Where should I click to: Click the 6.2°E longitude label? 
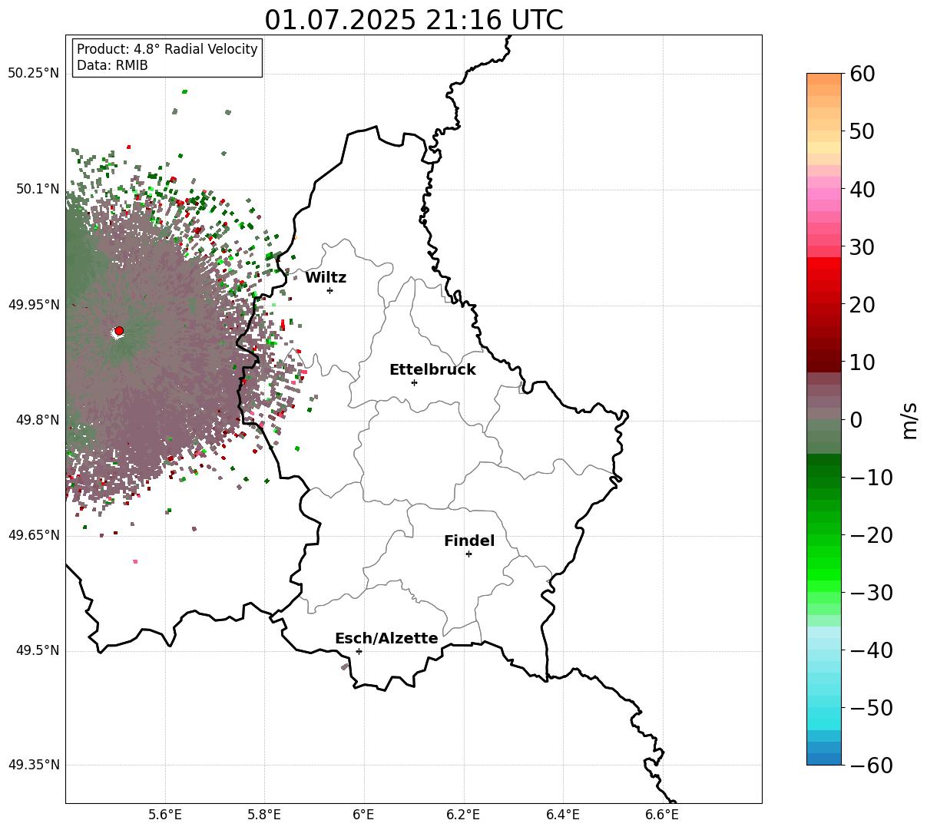pos(464,814)
